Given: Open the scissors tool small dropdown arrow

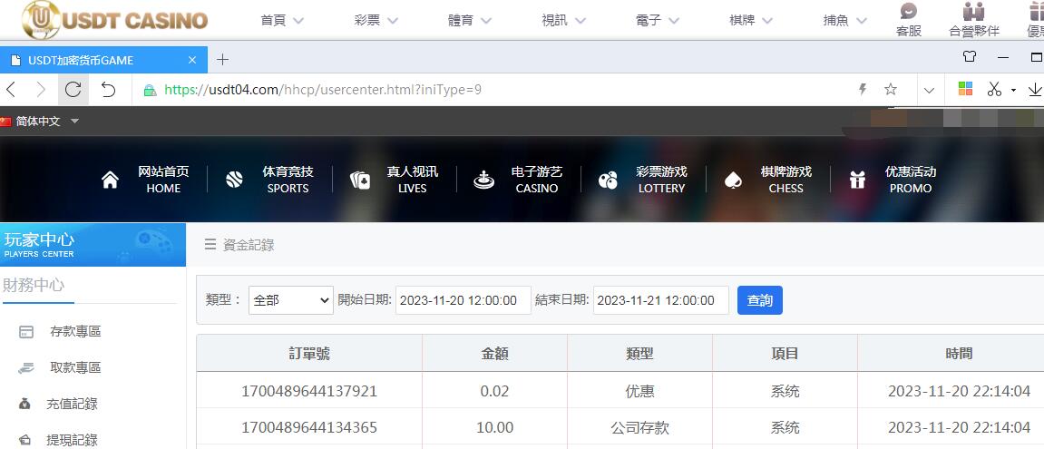Looking at the screenshot, I should (x=1013, y=90).
